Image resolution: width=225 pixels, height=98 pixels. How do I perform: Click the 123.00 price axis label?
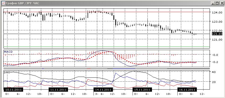point(217,22)
